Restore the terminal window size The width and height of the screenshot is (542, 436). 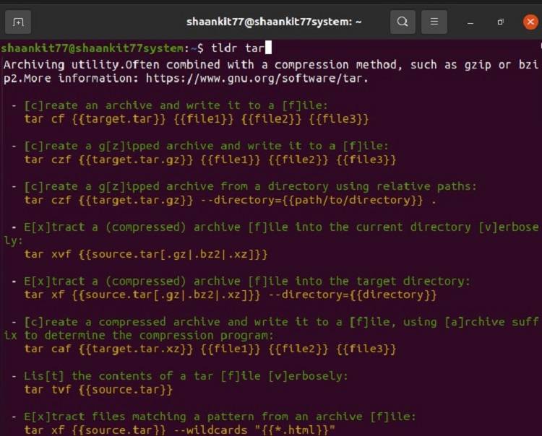point(501,22)
